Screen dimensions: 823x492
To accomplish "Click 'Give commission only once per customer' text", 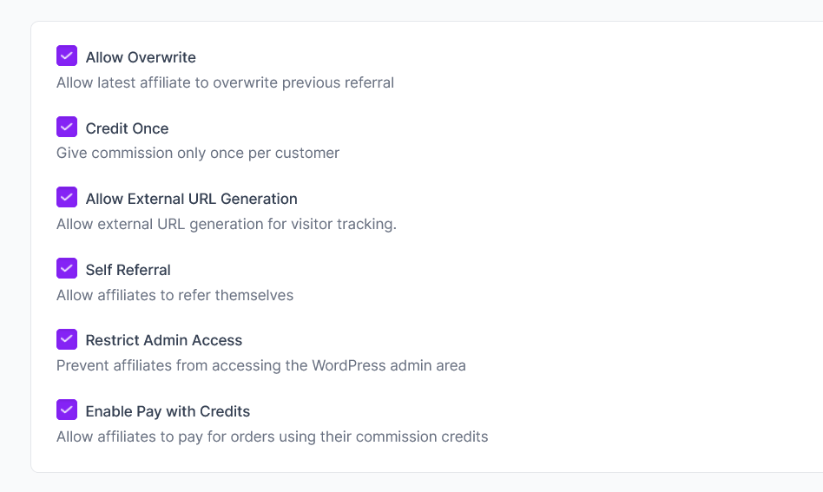I will tap(198, 154).
